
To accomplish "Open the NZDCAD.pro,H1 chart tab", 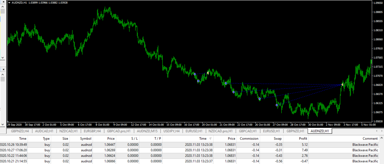I will tap(221, 131).
